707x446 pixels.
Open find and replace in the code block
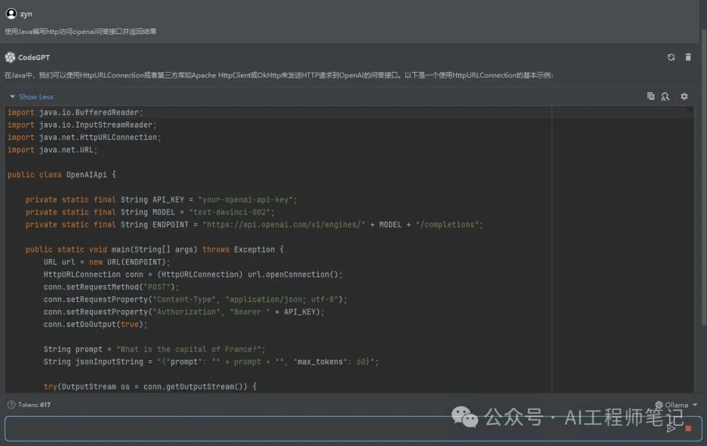[x=665, y=96]
